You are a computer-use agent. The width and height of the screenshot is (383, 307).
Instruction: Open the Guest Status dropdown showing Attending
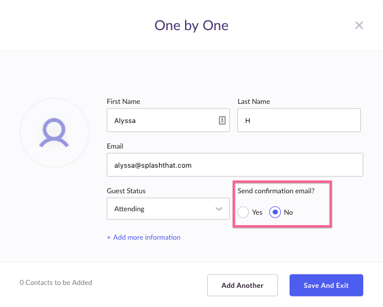click(168, 209)
